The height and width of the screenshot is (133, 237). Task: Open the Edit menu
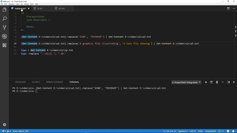click(x=6, y=4)
